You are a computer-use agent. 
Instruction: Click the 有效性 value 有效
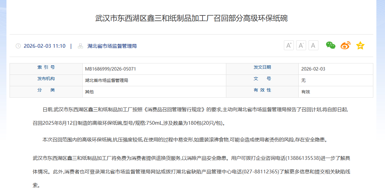305,92
